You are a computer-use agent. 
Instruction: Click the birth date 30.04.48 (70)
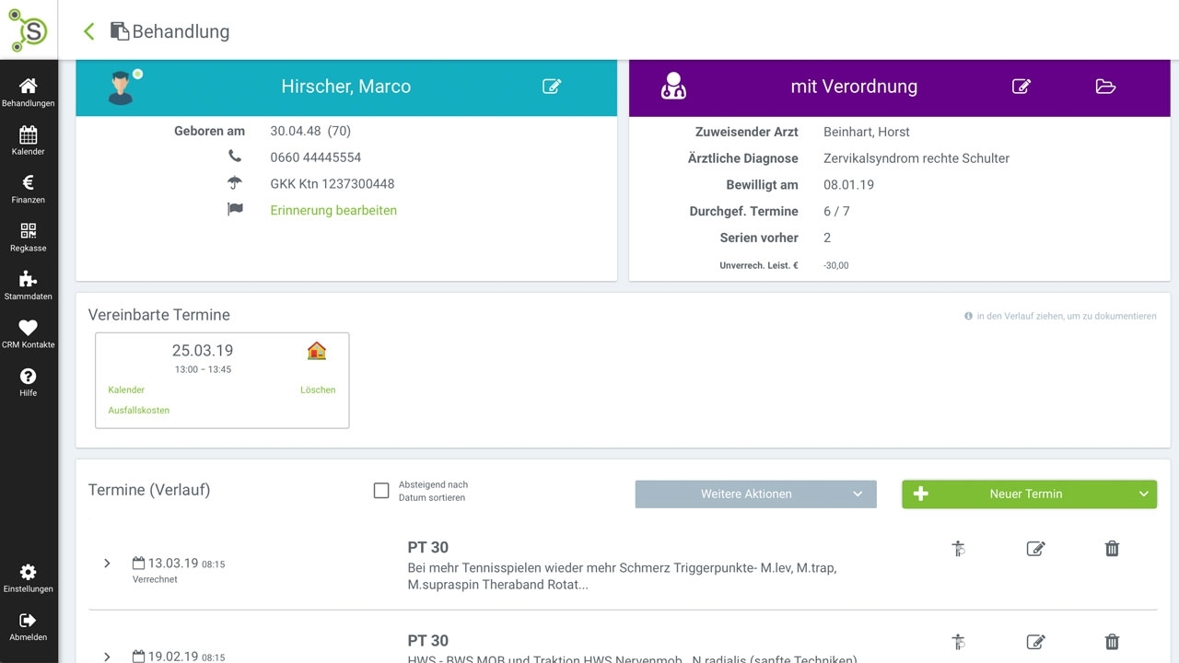pyautogui.click(x=310, y=131)
